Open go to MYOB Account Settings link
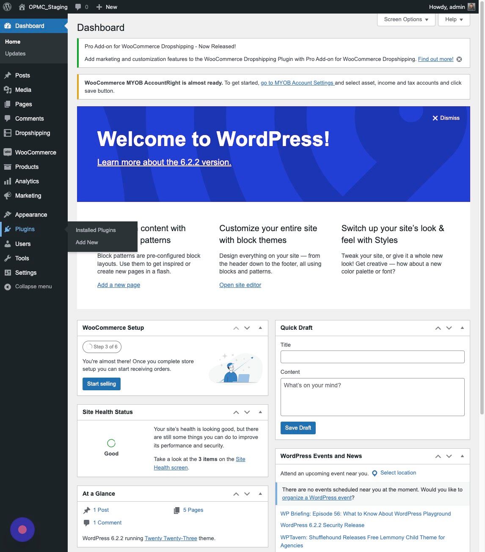 coord(298,83)
